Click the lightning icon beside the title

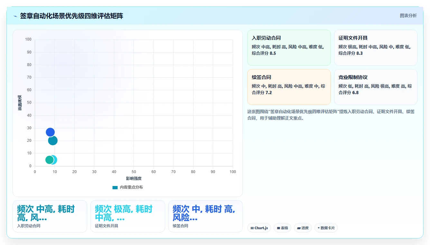coord(15,16)
